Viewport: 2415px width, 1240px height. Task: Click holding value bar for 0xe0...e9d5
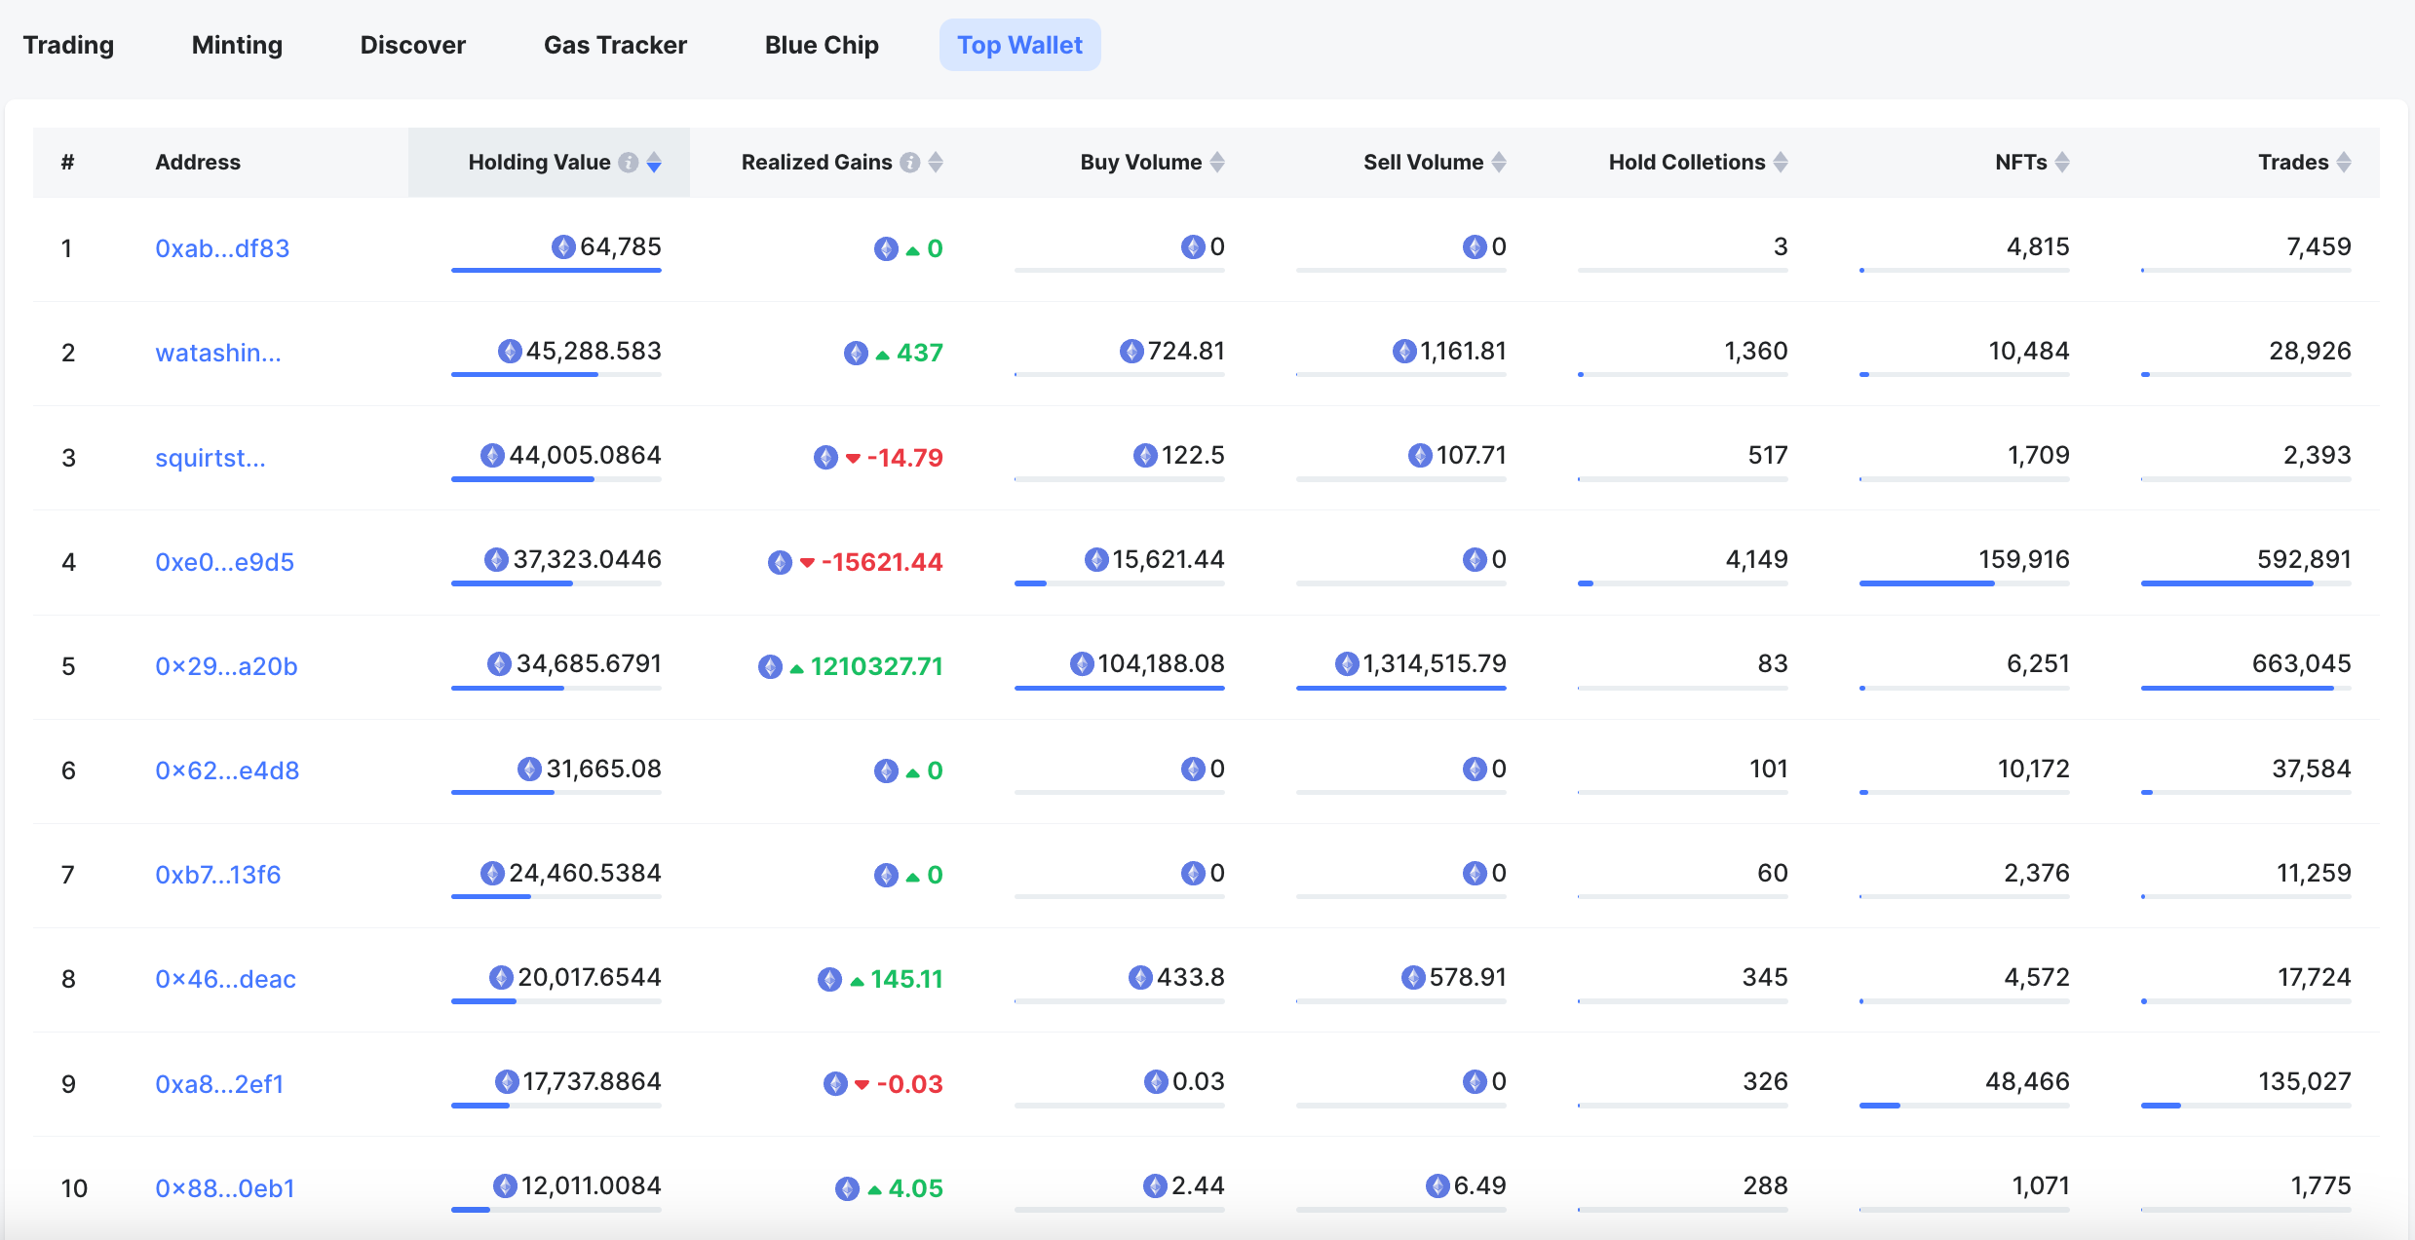click(556, 583)
